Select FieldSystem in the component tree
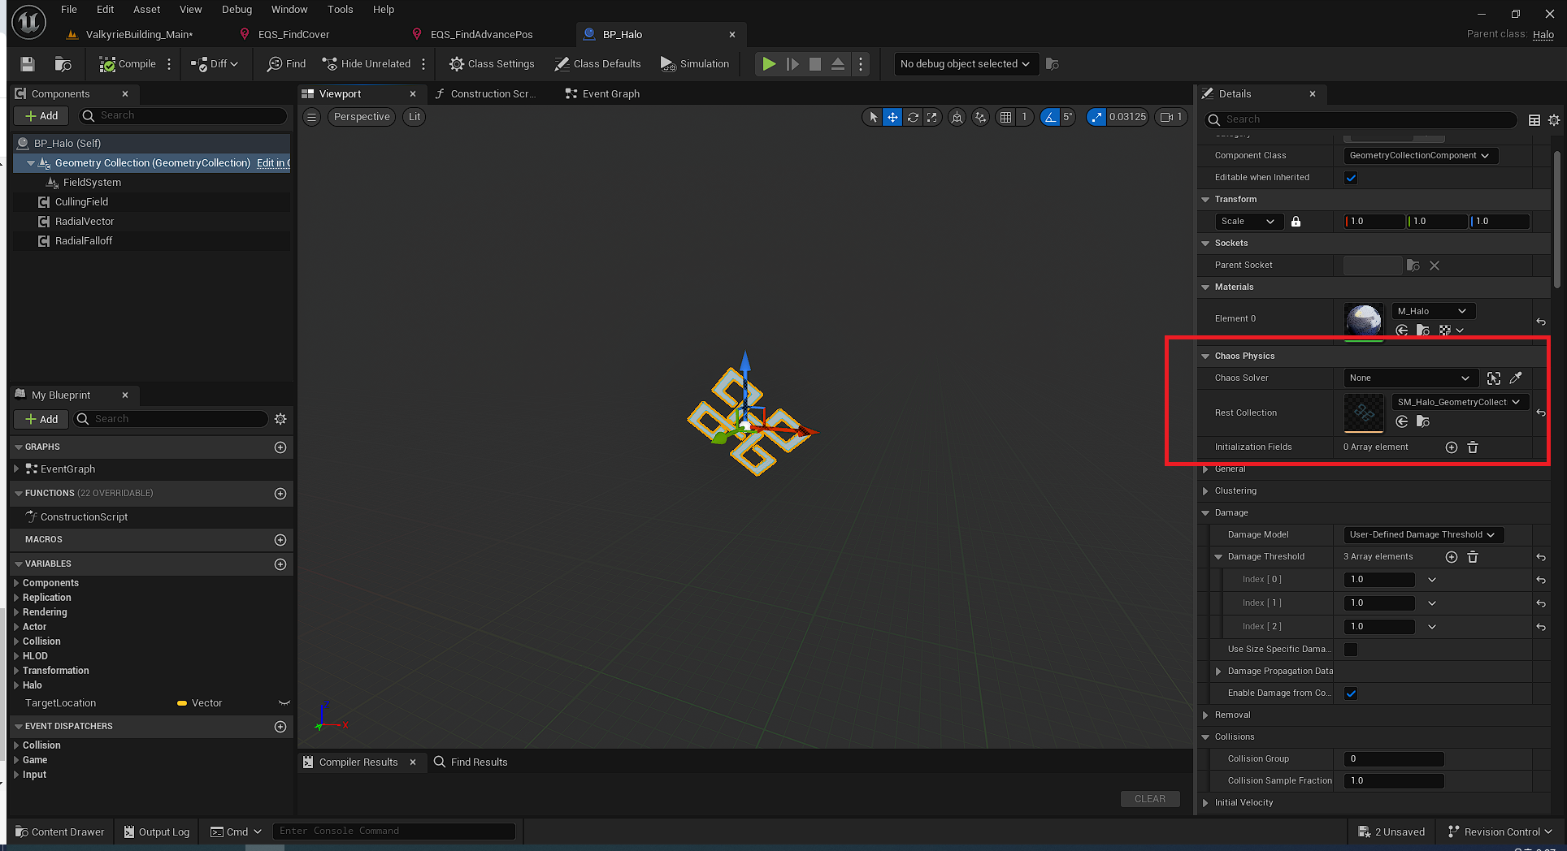 pyautogui.click(x=92, y=183)
